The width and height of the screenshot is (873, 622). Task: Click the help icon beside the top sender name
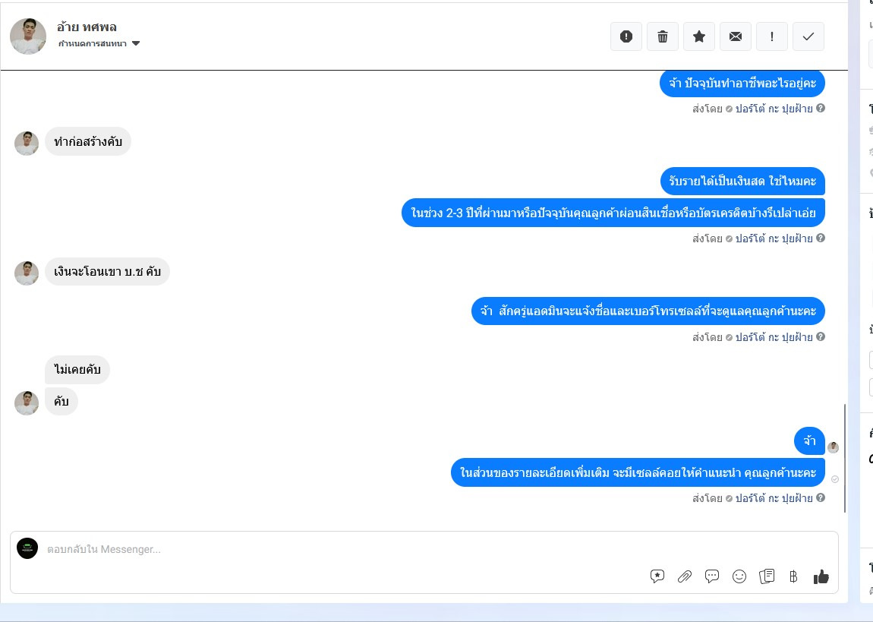pos(821,108)
